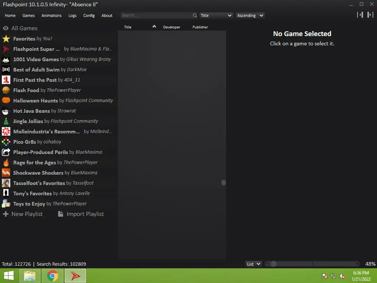Click the search magnifier icon

[x=195, y=15]
